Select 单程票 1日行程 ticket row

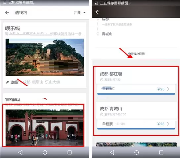[136, 124]
